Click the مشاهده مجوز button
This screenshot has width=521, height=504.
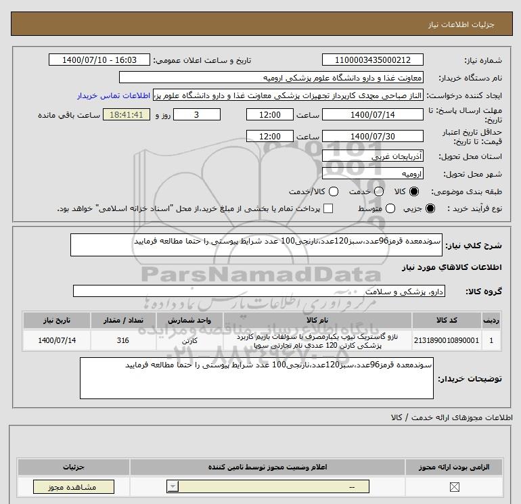pos(74,486)
